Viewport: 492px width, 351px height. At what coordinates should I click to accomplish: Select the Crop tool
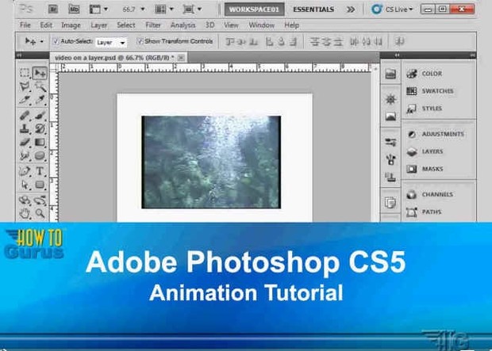coord(25,100)
